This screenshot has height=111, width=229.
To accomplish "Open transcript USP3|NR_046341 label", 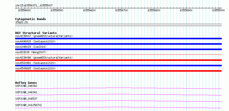I will point(26,92).
